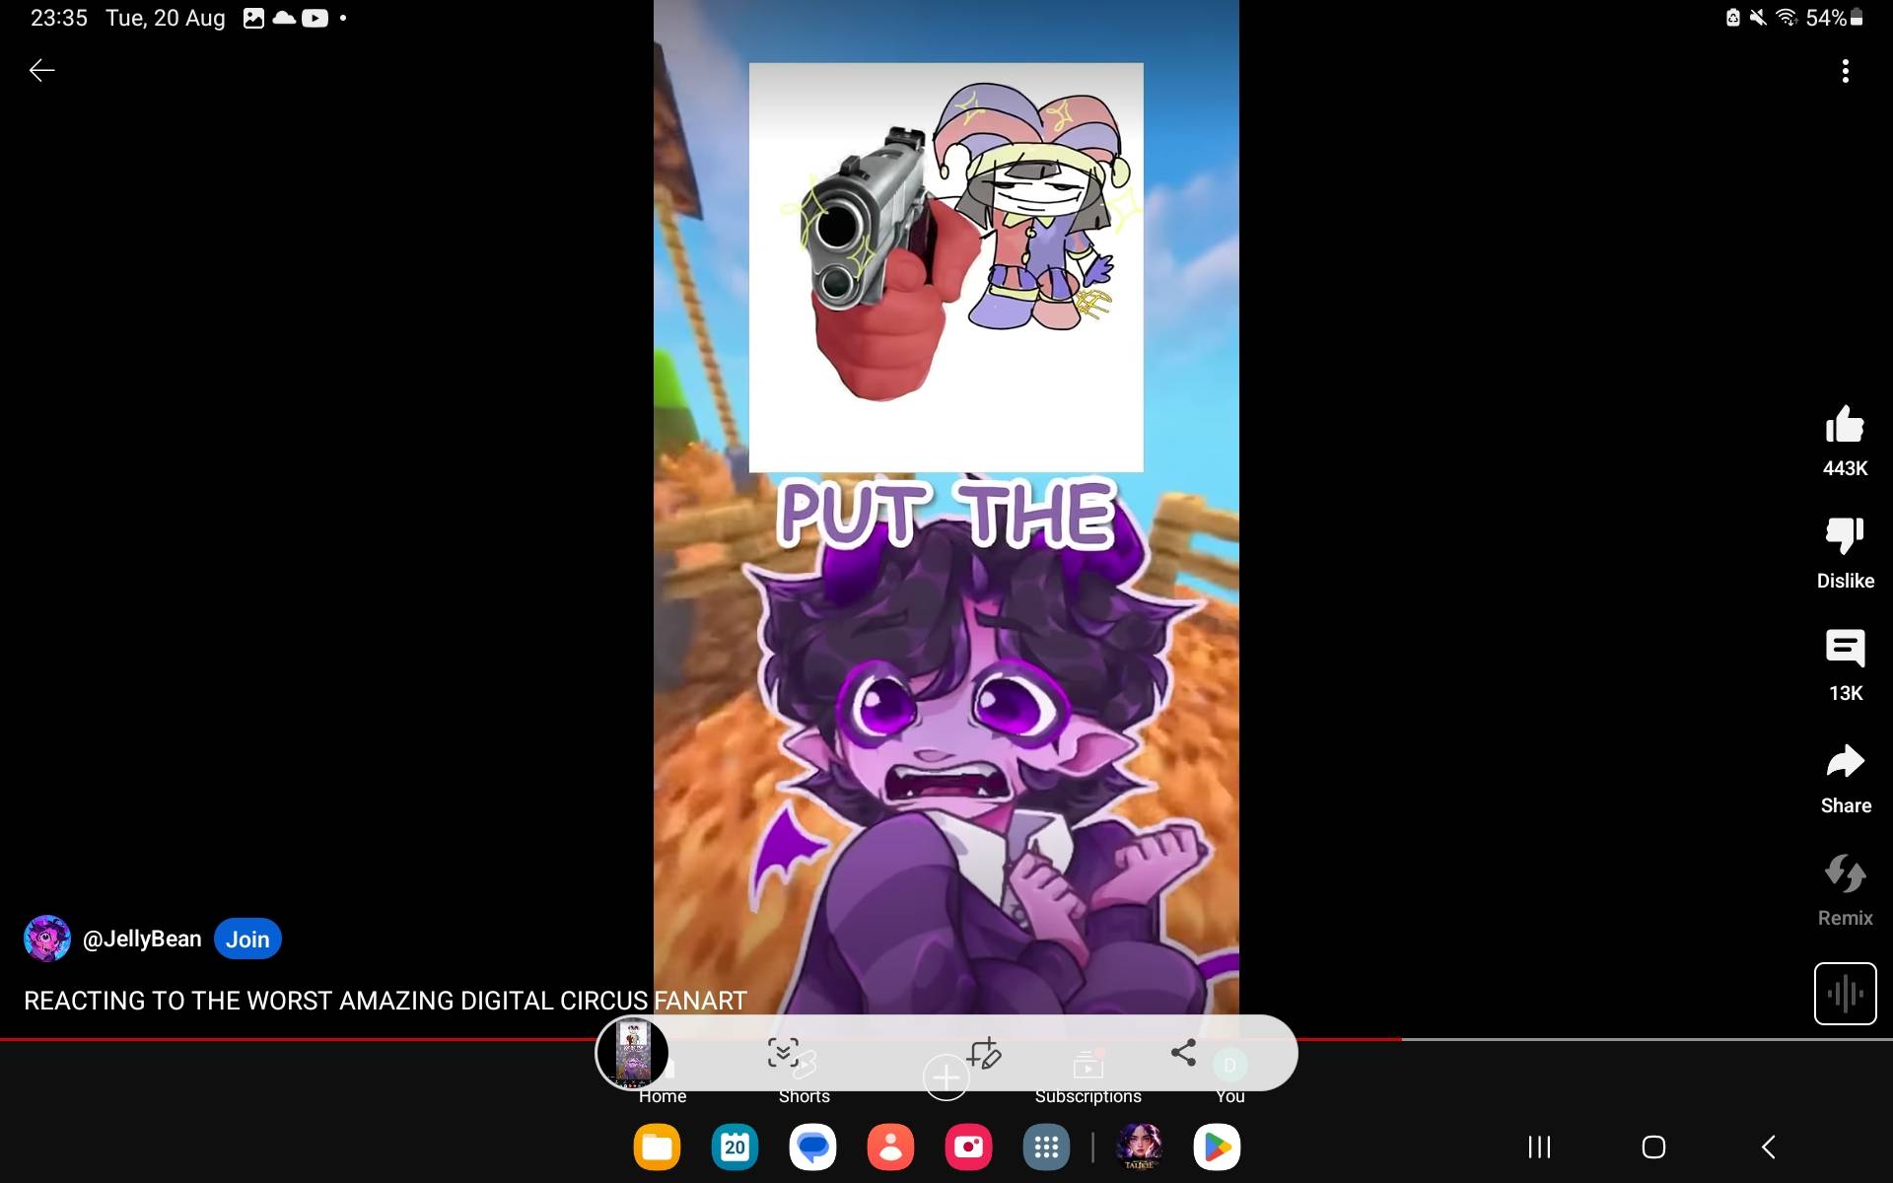
Task: Open the My Files app in taskbar
Action: click(657, 1147)
